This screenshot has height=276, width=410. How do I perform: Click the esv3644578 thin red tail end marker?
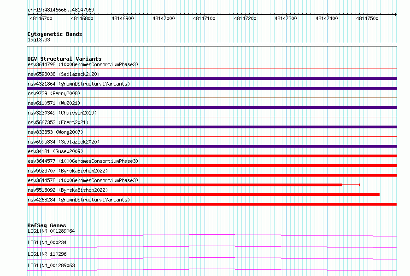(359, 185)
